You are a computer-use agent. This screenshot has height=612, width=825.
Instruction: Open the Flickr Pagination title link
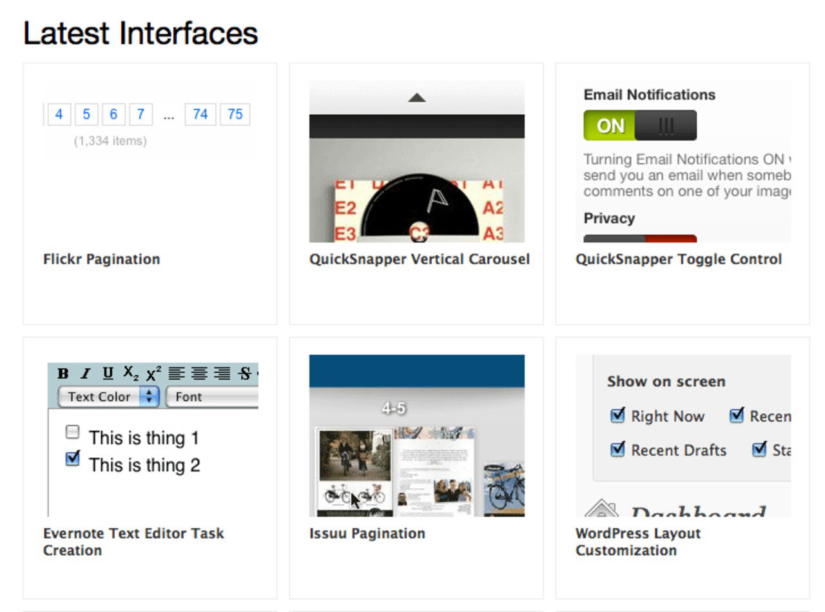point(101,259)
